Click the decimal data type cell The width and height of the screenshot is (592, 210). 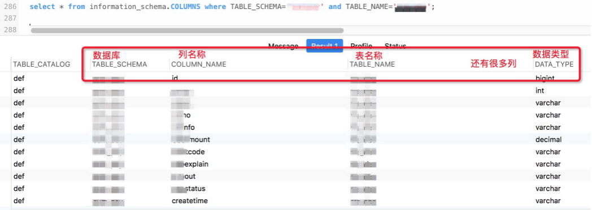point(549,139)
